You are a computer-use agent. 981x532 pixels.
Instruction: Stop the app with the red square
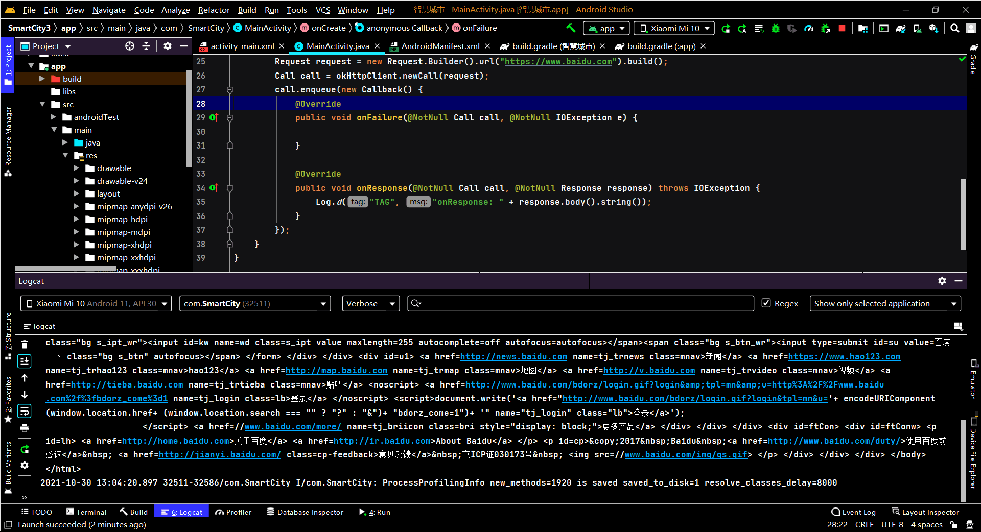842,29
